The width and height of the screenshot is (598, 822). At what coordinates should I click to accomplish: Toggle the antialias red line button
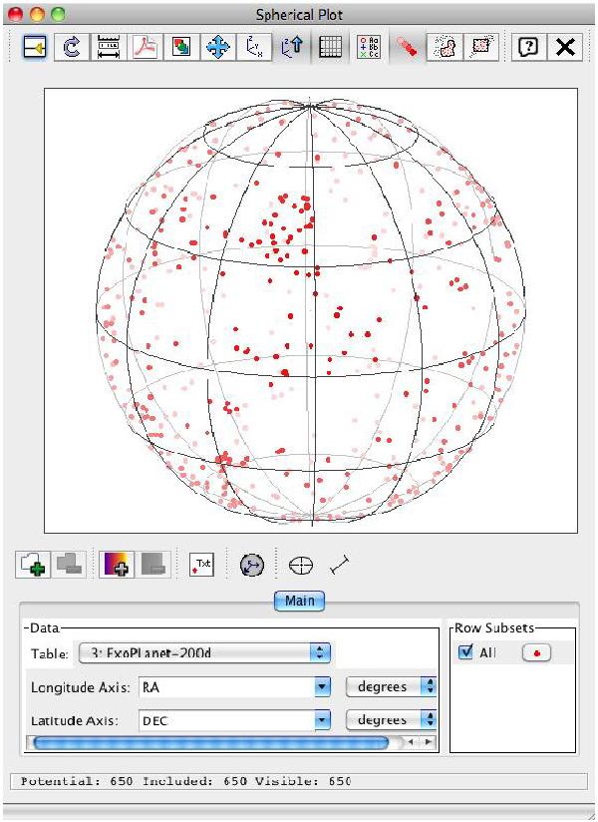[404, 47]
